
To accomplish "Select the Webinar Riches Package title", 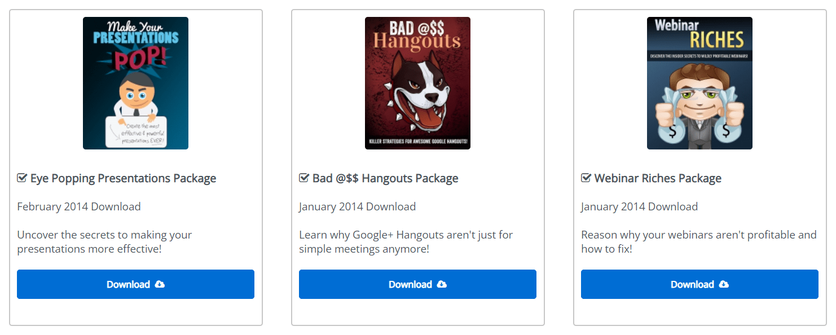I will click(658, 179).
